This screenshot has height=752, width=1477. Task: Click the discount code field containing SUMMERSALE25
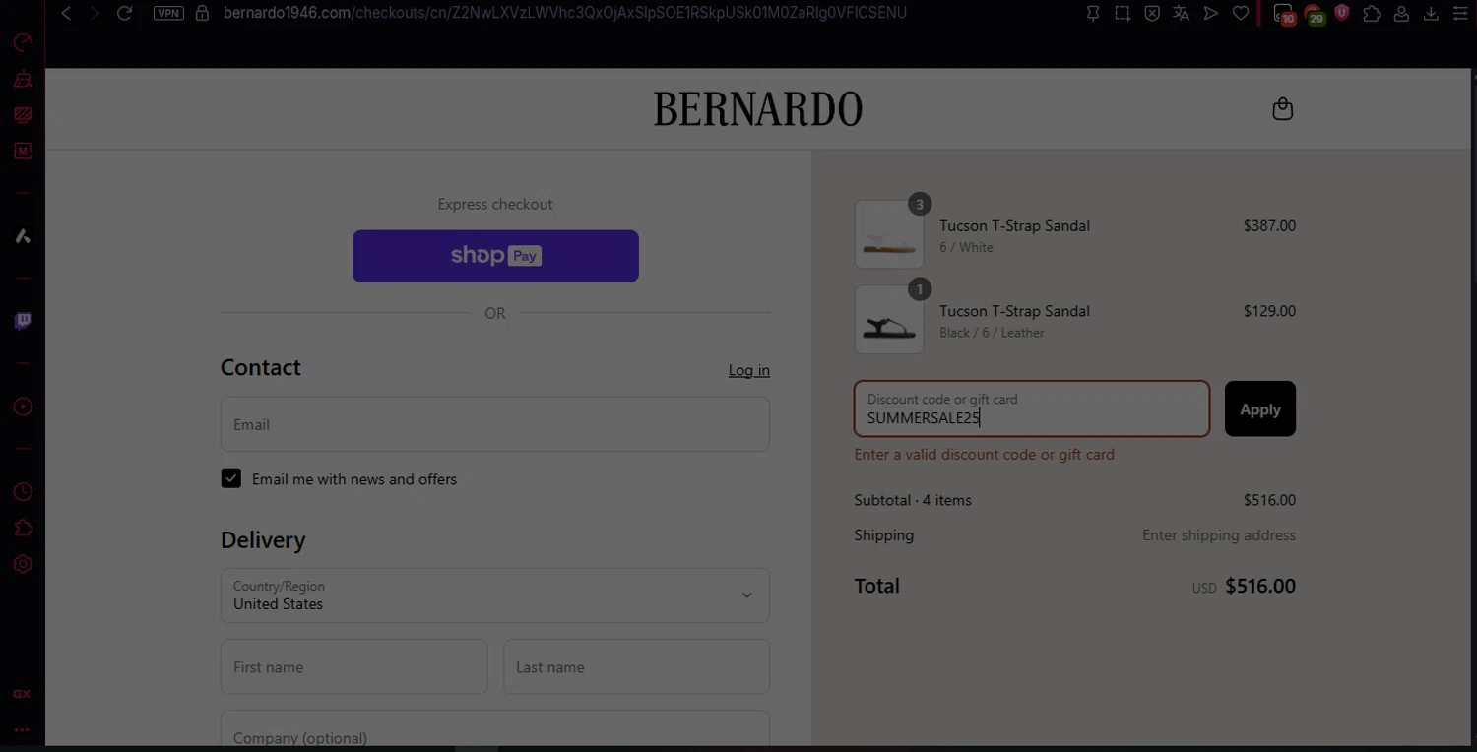coord(1032,408)
